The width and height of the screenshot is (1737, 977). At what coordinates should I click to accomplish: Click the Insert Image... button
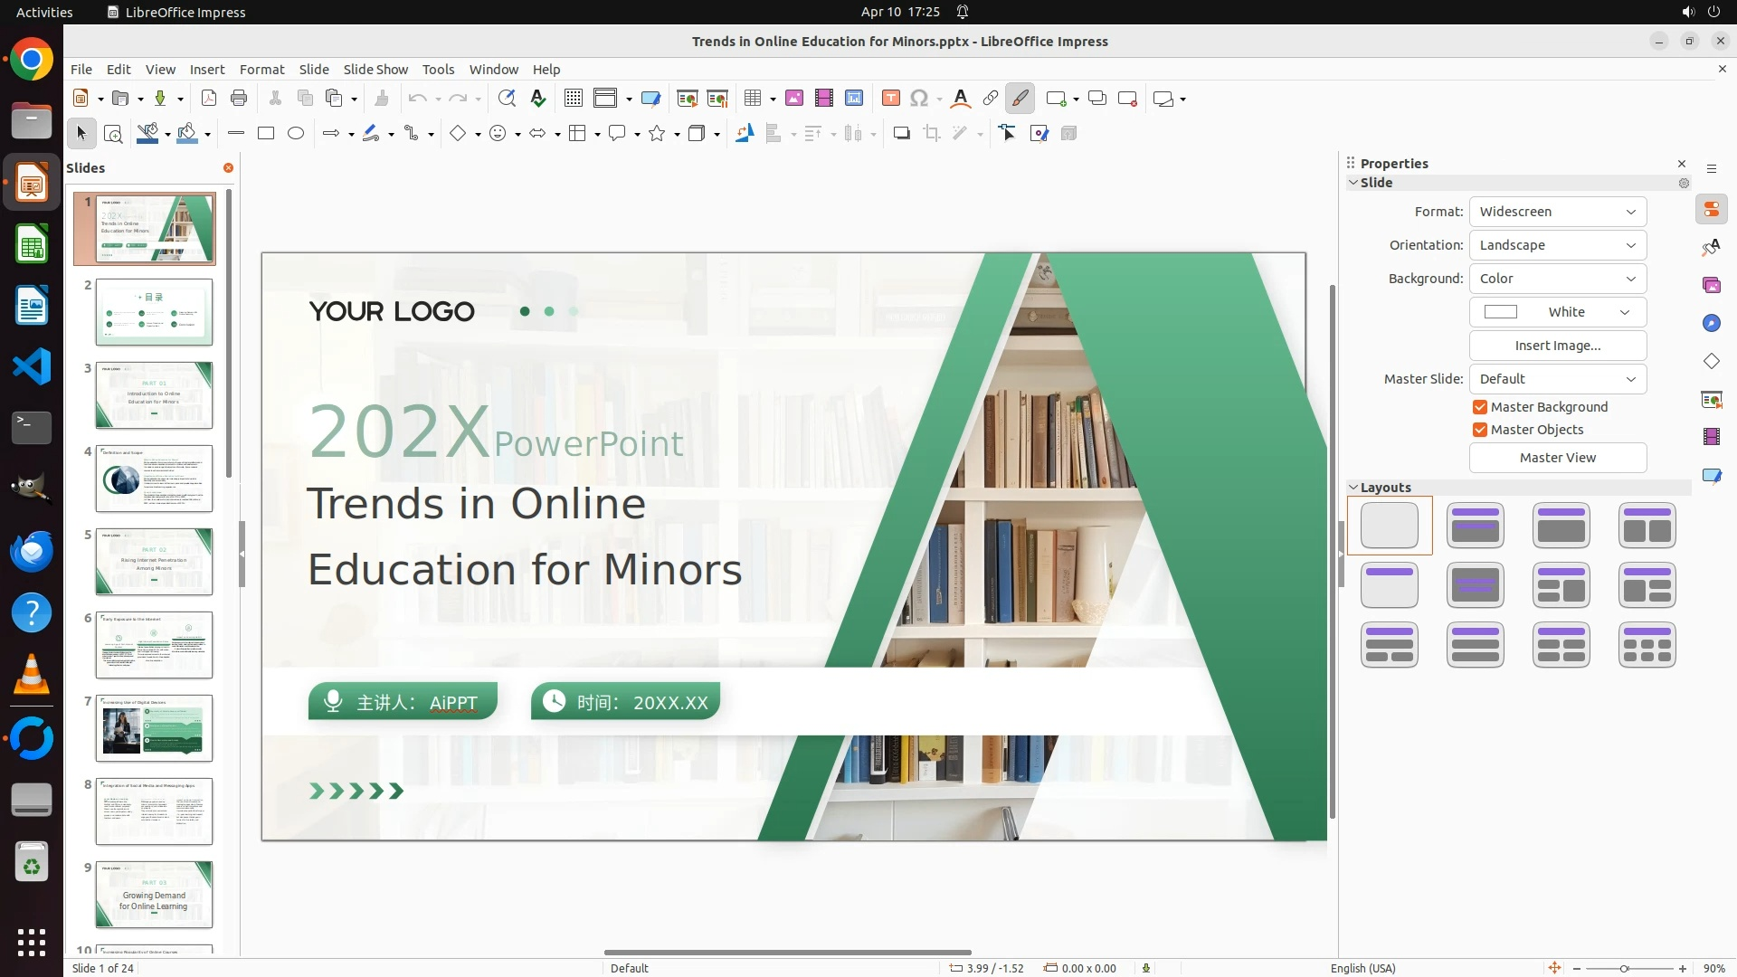(1557, 346)
